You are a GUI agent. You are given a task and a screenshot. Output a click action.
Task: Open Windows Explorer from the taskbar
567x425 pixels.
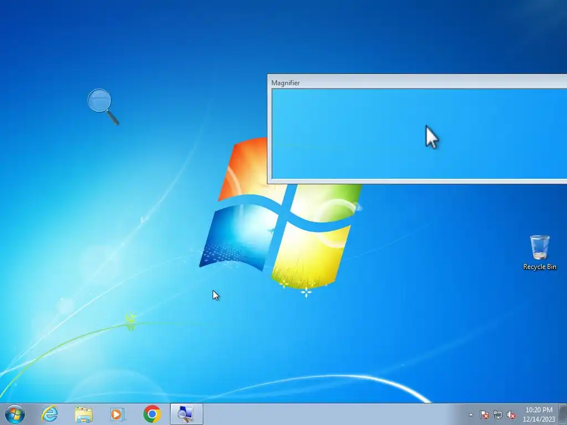84,414
